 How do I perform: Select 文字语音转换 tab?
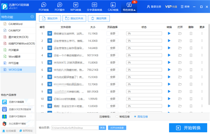coord(94,7)
